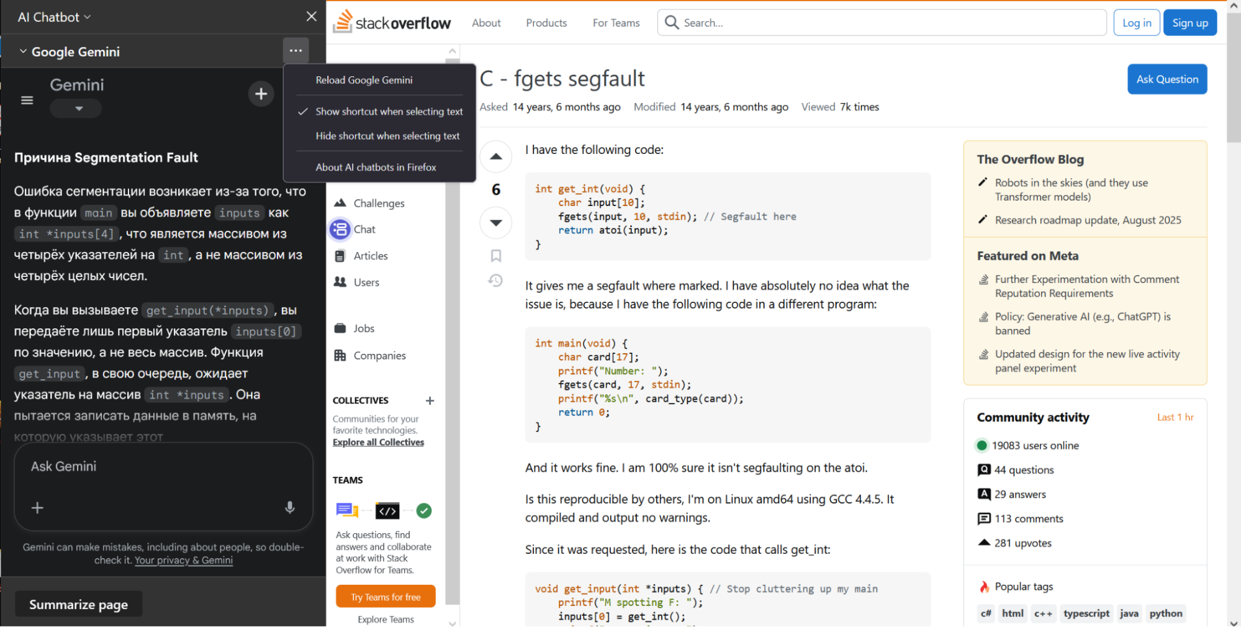
Task: Select Hide shortcut when selecting text
Action: (387, 136)
